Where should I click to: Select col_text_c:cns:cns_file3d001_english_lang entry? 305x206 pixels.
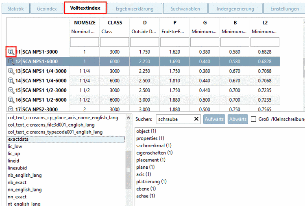coord(51,125)
